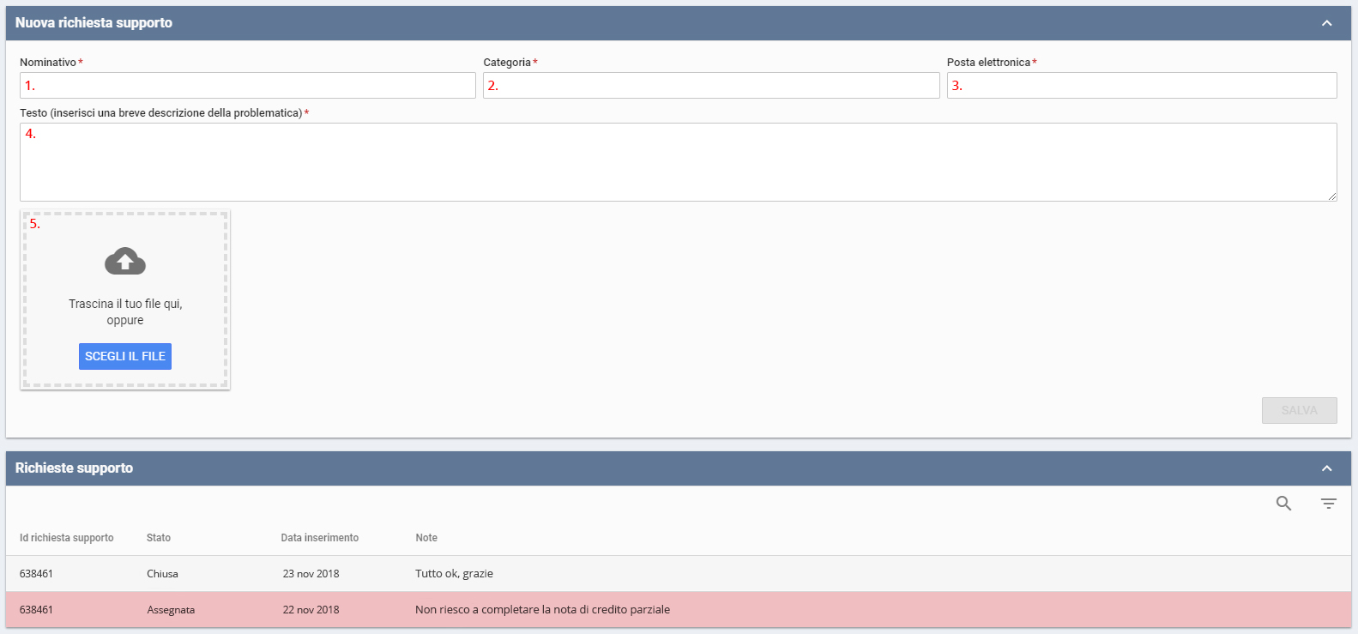Collapse the Nuova richiesta supporto panel
1358x634 pixels.
[x=1326, y=23]
